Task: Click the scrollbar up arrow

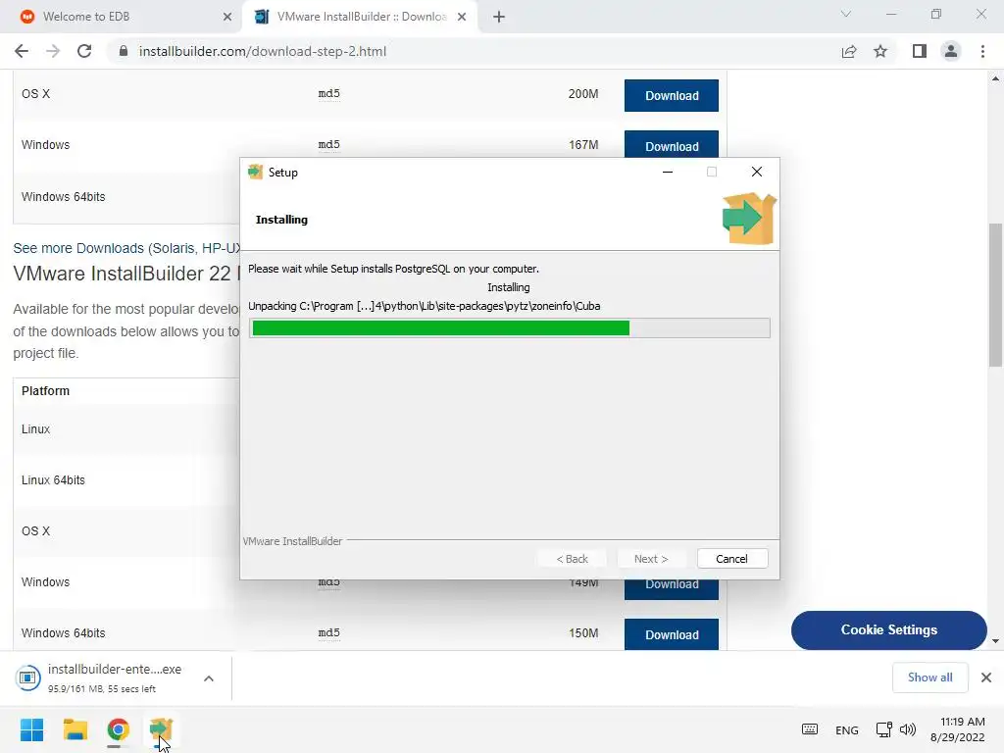Action: pos(995,78)
